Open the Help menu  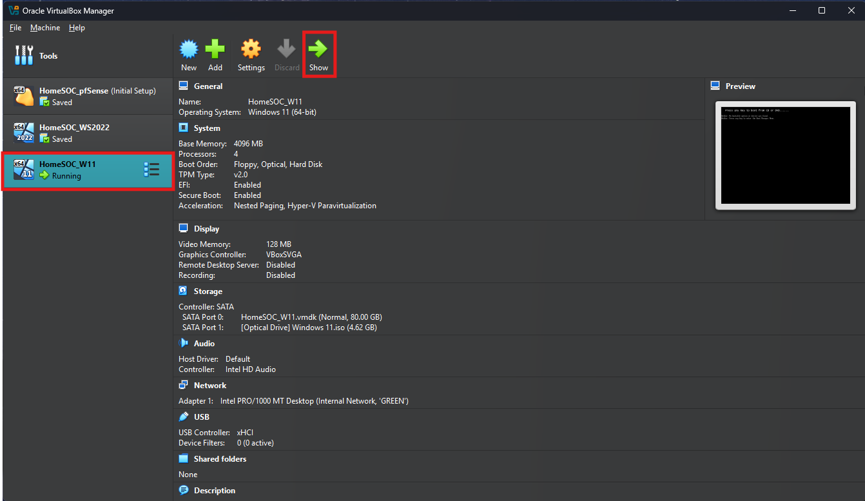pyautogui.click(x=77, y=28)
